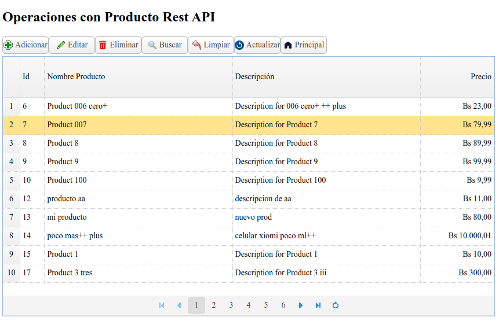Go to first page in pager

[162, 305]
